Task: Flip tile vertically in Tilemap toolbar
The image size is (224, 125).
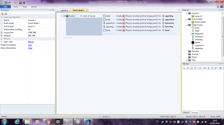Action: tap(209, 68)
